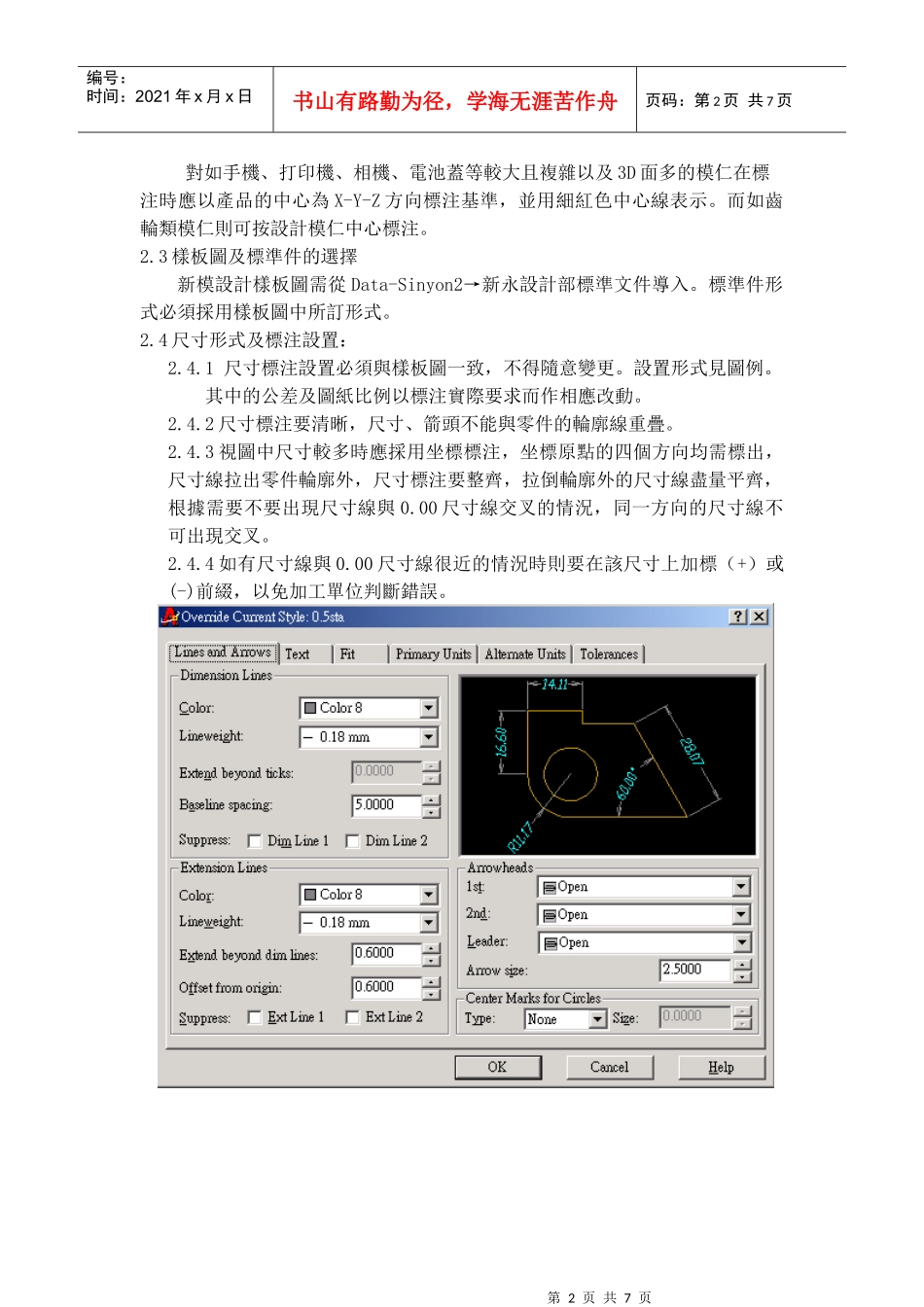Click the Arrow size stepper
The width and height of the screenshot is (924, 1307).
coord(742,971)
